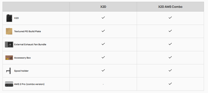Image resolution: width=208 pixels, height=93 pixels.
Task: Click the dash in the AMS 2 Pro row
Action: pos(103,84)
